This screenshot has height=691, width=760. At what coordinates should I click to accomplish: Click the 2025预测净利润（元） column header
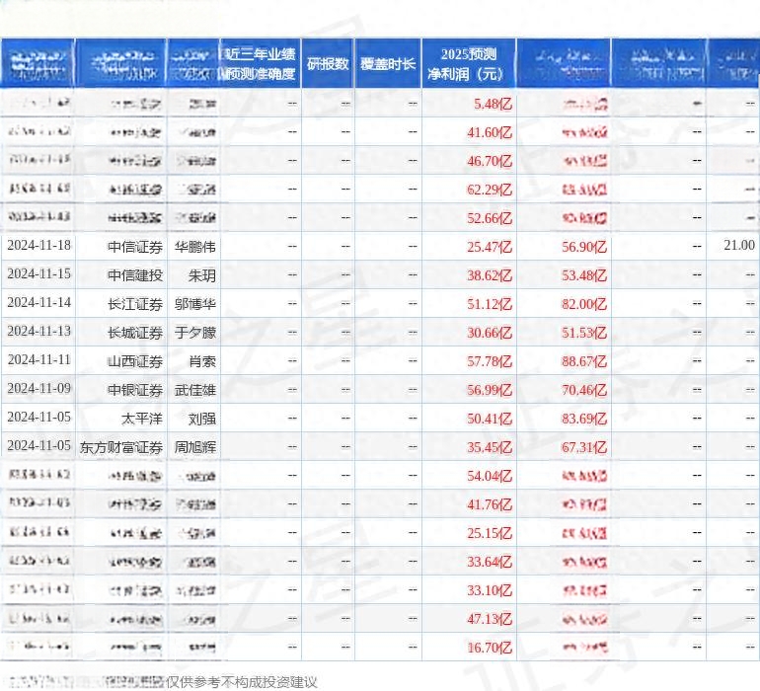click(469, 63)
